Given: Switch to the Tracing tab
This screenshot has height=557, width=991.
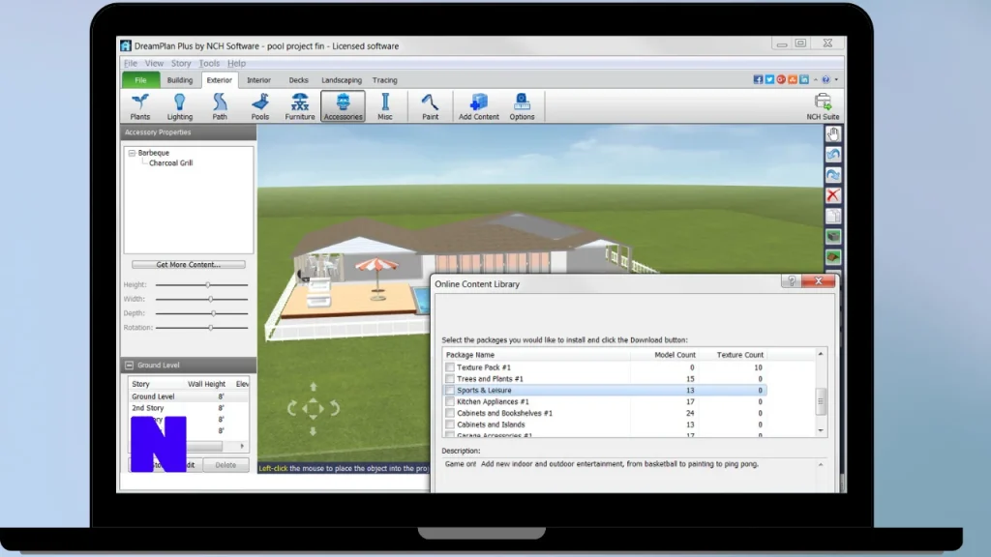Looking at the screenshot, I should pyautogui.click(x=385, y=80).
